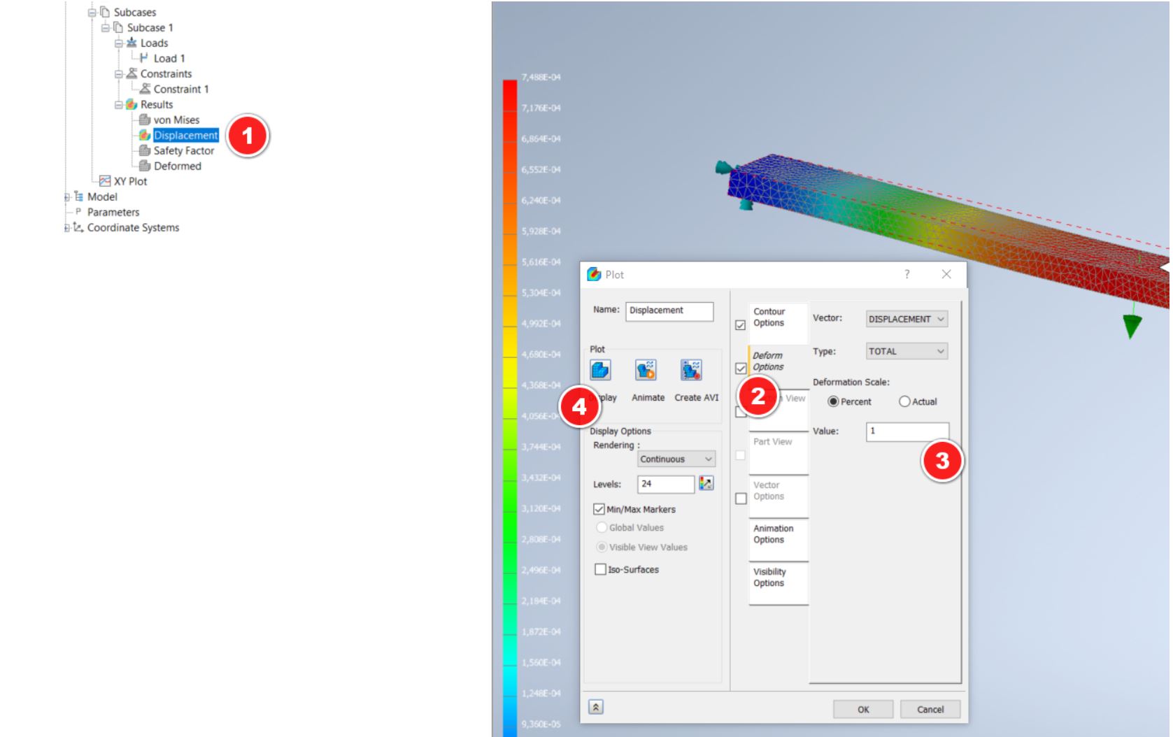Click the Plot dialog header icon
Screen dimensions: 1173x737
tap(595, 274)
